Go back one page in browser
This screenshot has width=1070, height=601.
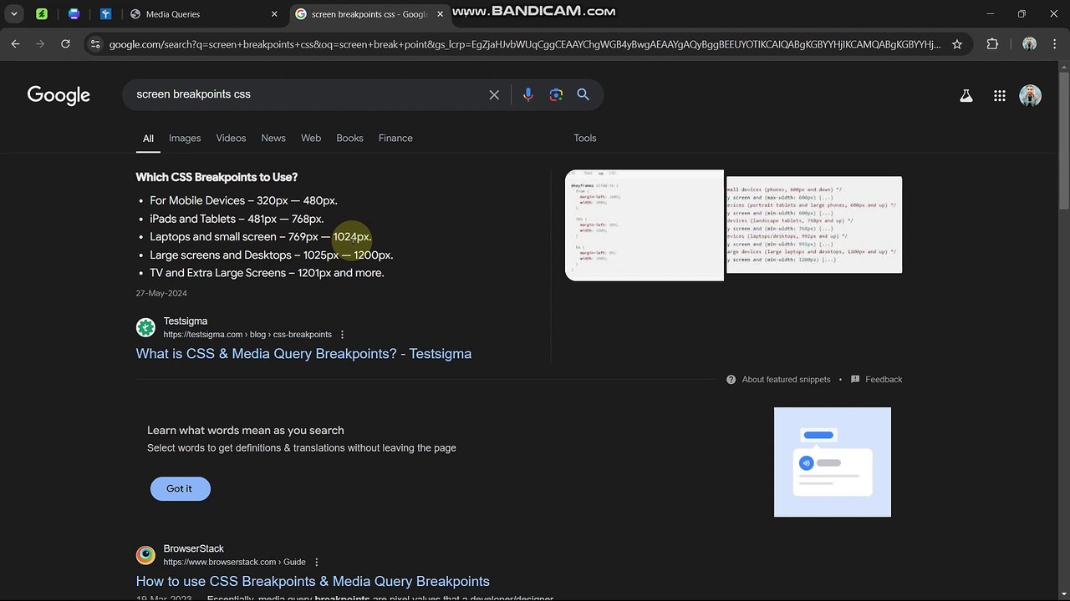click(15, 44)
